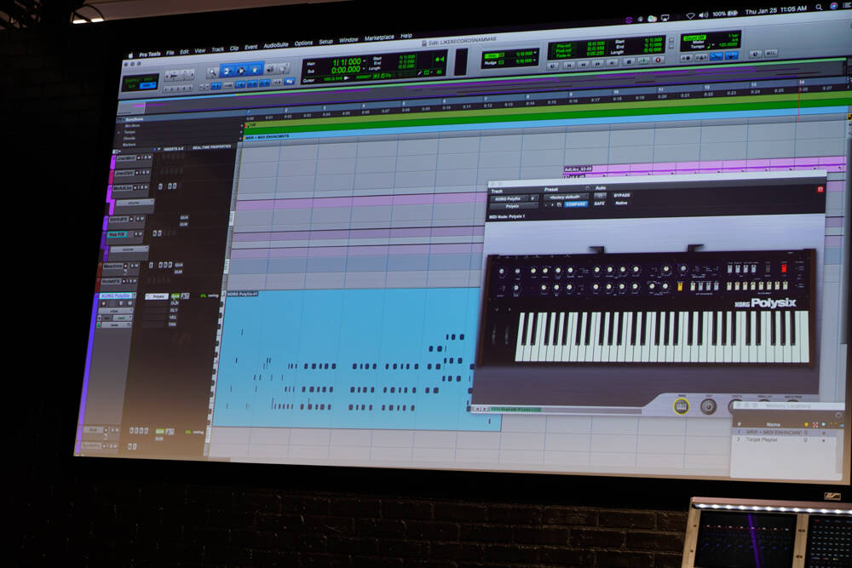The image size is (852, 568).
Task: Click Fast Forward in the transport controls
Action: click(x=597, y=64)
